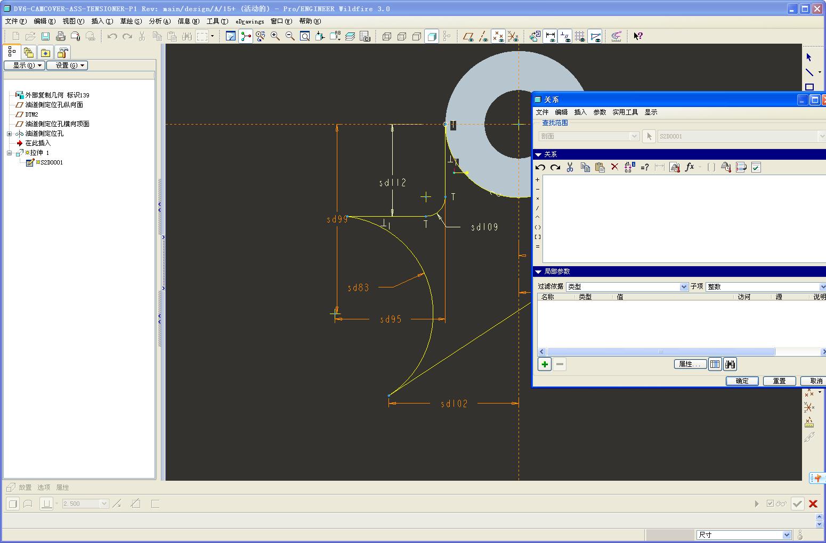Select the line tool in sketcher toolbar
Screen dimensions: 826x543
809,72
